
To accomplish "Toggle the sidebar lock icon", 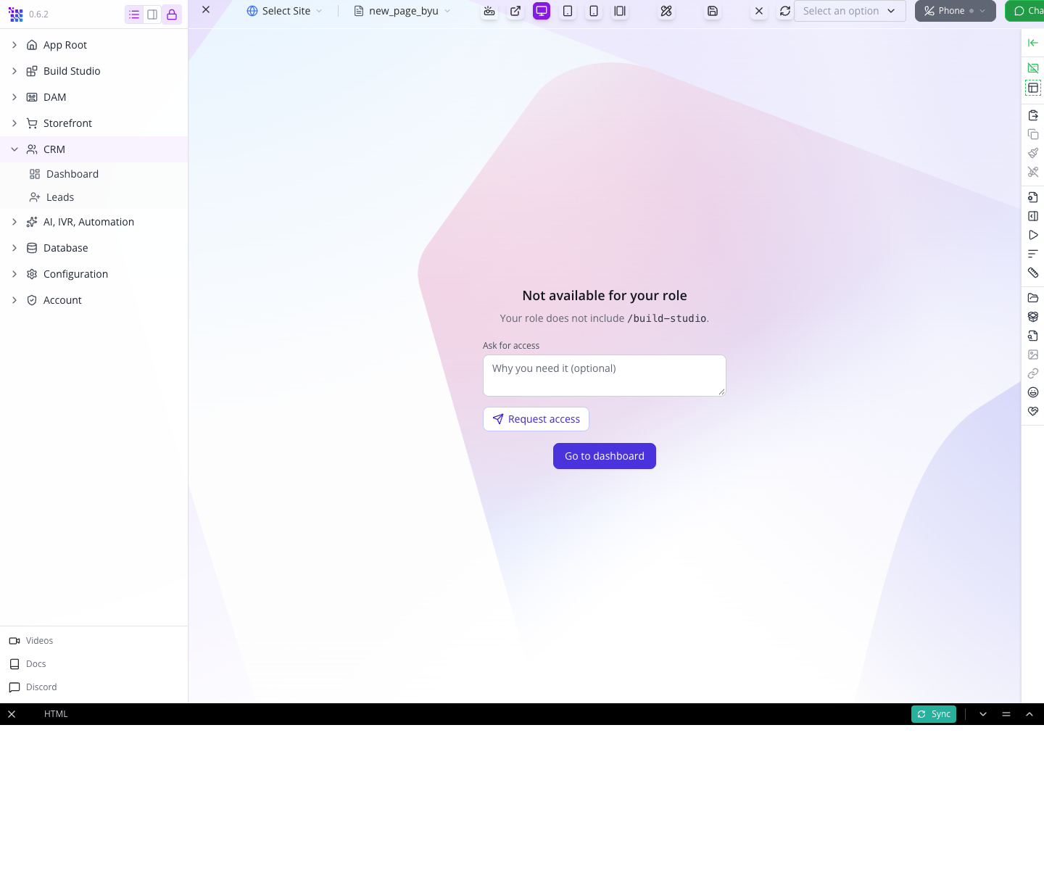I will 172,14.
